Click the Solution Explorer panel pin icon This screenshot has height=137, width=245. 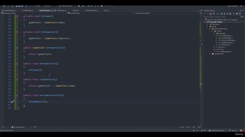[241, 11]
